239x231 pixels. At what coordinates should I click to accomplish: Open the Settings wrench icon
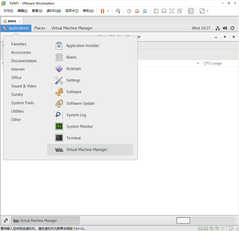pos(59,80)
